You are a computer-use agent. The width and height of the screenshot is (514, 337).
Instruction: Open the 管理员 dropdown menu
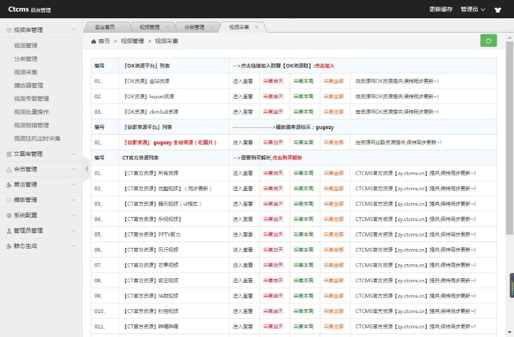[473, 10]
